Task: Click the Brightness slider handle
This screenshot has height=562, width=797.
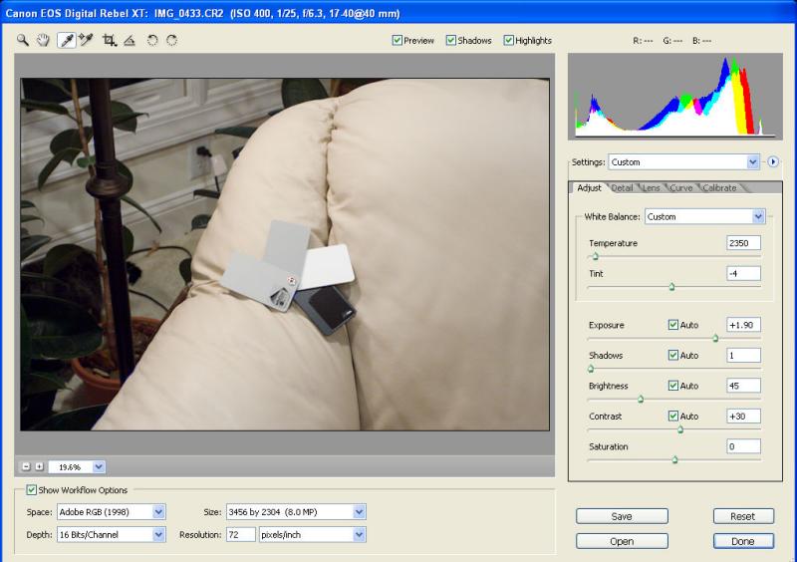Action: (x=641, y=400)
